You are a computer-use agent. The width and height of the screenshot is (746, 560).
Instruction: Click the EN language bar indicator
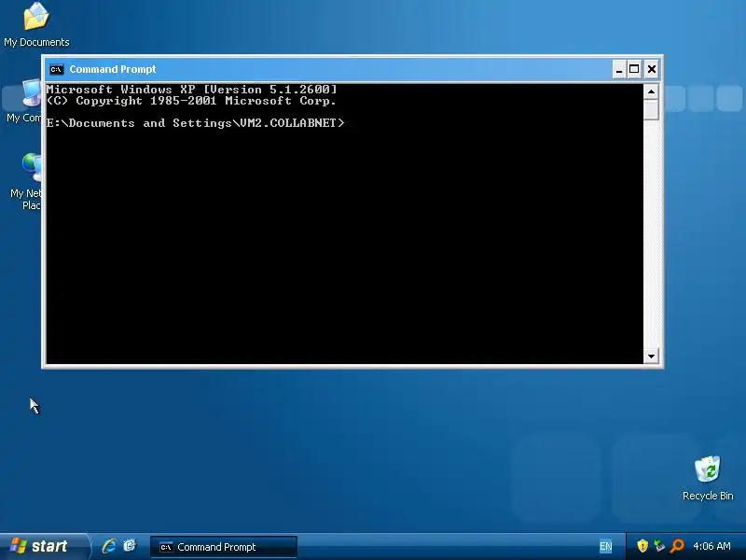(x=605, y=546)
